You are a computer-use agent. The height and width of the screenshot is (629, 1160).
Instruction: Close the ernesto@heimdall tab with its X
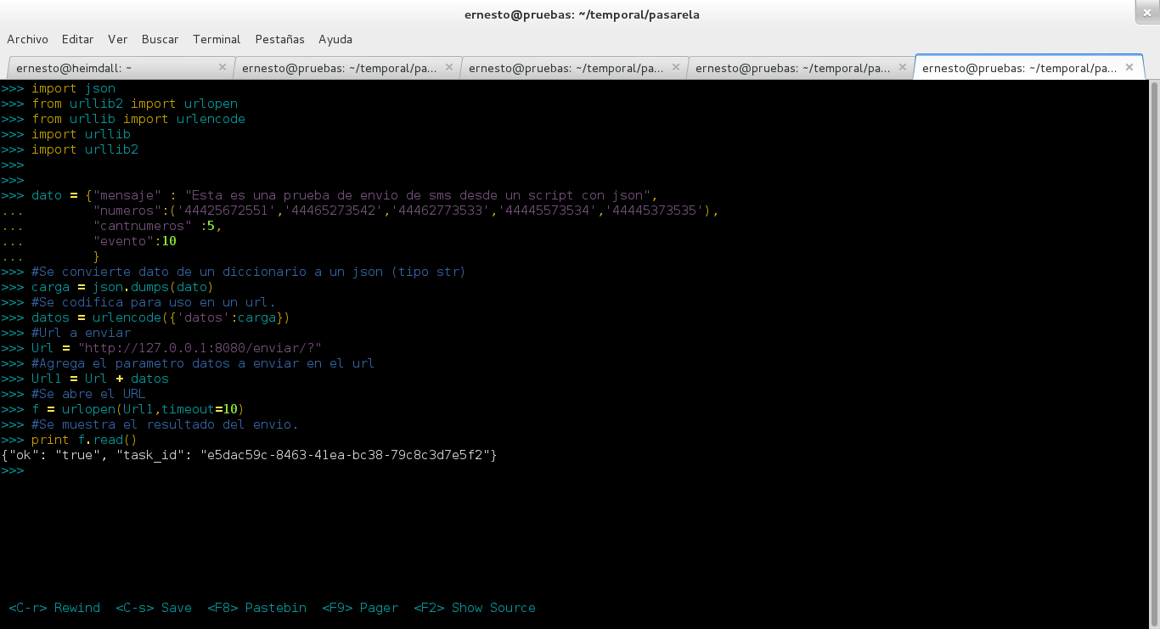click(222, 67)
